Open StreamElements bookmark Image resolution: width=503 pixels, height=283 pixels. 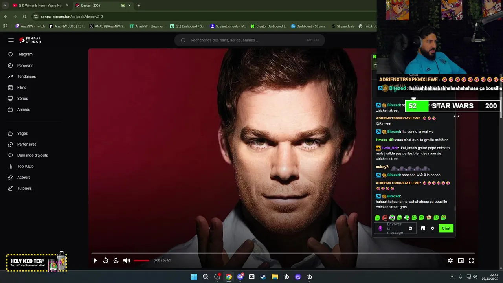point(228,26)
